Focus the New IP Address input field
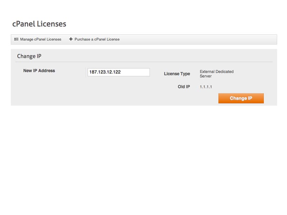287x215 pixels. tap(119, 72)
